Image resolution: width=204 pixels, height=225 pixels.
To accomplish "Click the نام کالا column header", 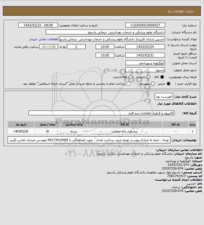I will 125,125.
